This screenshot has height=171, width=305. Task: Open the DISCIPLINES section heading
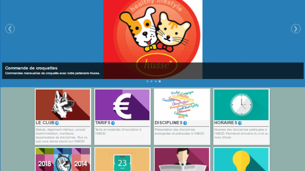(169, 123)
